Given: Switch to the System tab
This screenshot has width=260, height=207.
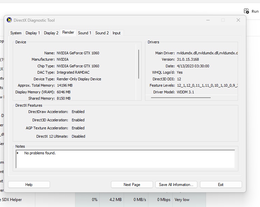Looking at the screenshot, I should [x=16, y=33].
